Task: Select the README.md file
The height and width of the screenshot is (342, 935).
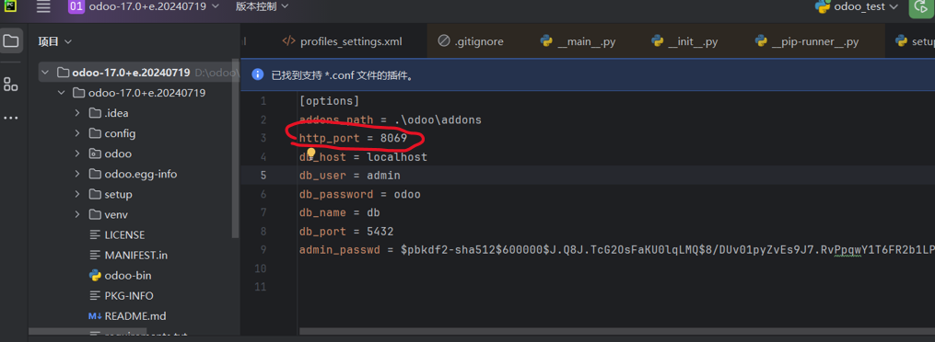Action: click(127, 316)
